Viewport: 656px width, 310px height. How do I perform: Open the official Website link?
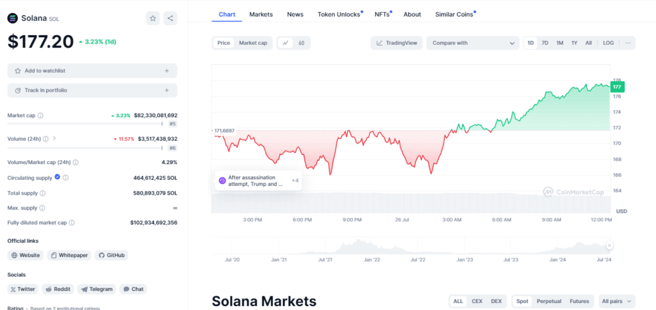(26, 255)
